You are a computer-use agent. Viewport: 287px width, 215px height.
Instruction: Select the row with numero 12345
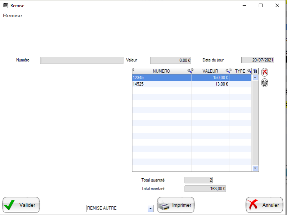click(162, 77)
